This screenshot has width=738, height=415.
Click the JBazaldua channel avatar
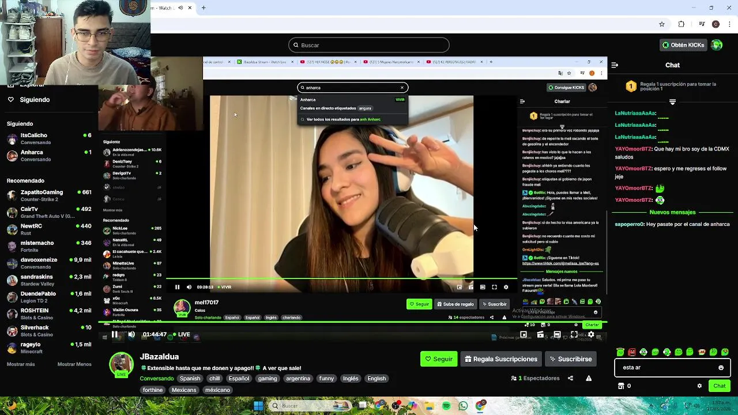121,364
